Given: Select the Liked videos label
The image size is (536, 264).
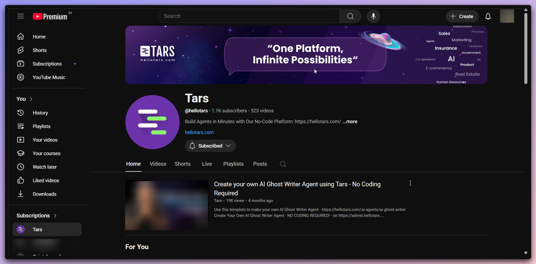Looking at the screenshot, I should (x=46, y=180).
